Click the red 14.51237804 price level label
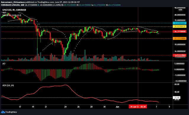This screenshot has width=189, height=115. (180, 55)
